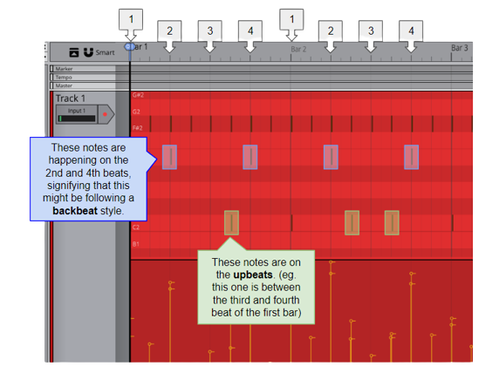Open the Smart snap mode selector
The image size is (499, 380).
pyautogui.click(x=105, y=52)
